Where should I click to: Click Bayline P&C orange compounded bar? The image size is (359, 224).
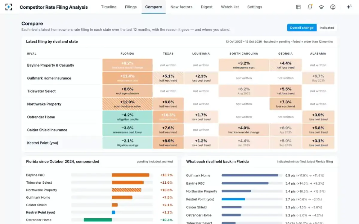point(130,175)
